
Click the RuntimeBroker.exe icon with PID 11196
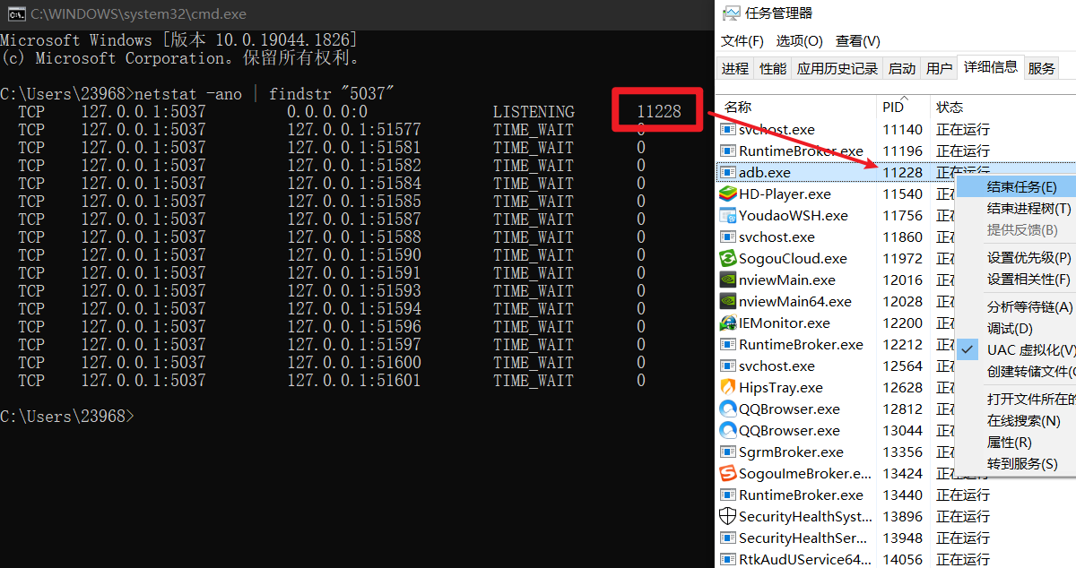[x=728, y=151]
